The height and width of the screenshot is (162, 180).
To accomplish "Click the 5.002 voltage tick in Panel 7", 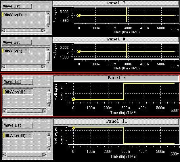I will click(x=64, y=11).
